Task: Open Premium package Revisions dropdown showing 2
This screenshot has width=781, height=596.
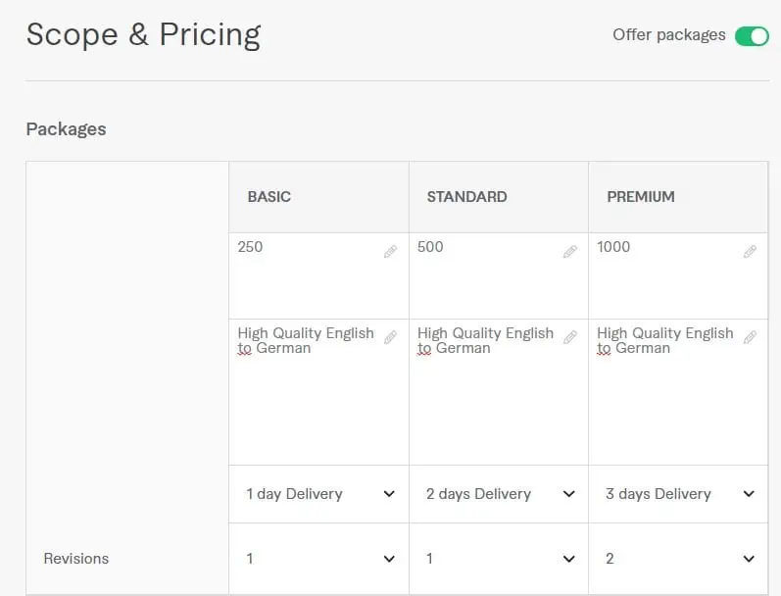Action: point(678,559)
